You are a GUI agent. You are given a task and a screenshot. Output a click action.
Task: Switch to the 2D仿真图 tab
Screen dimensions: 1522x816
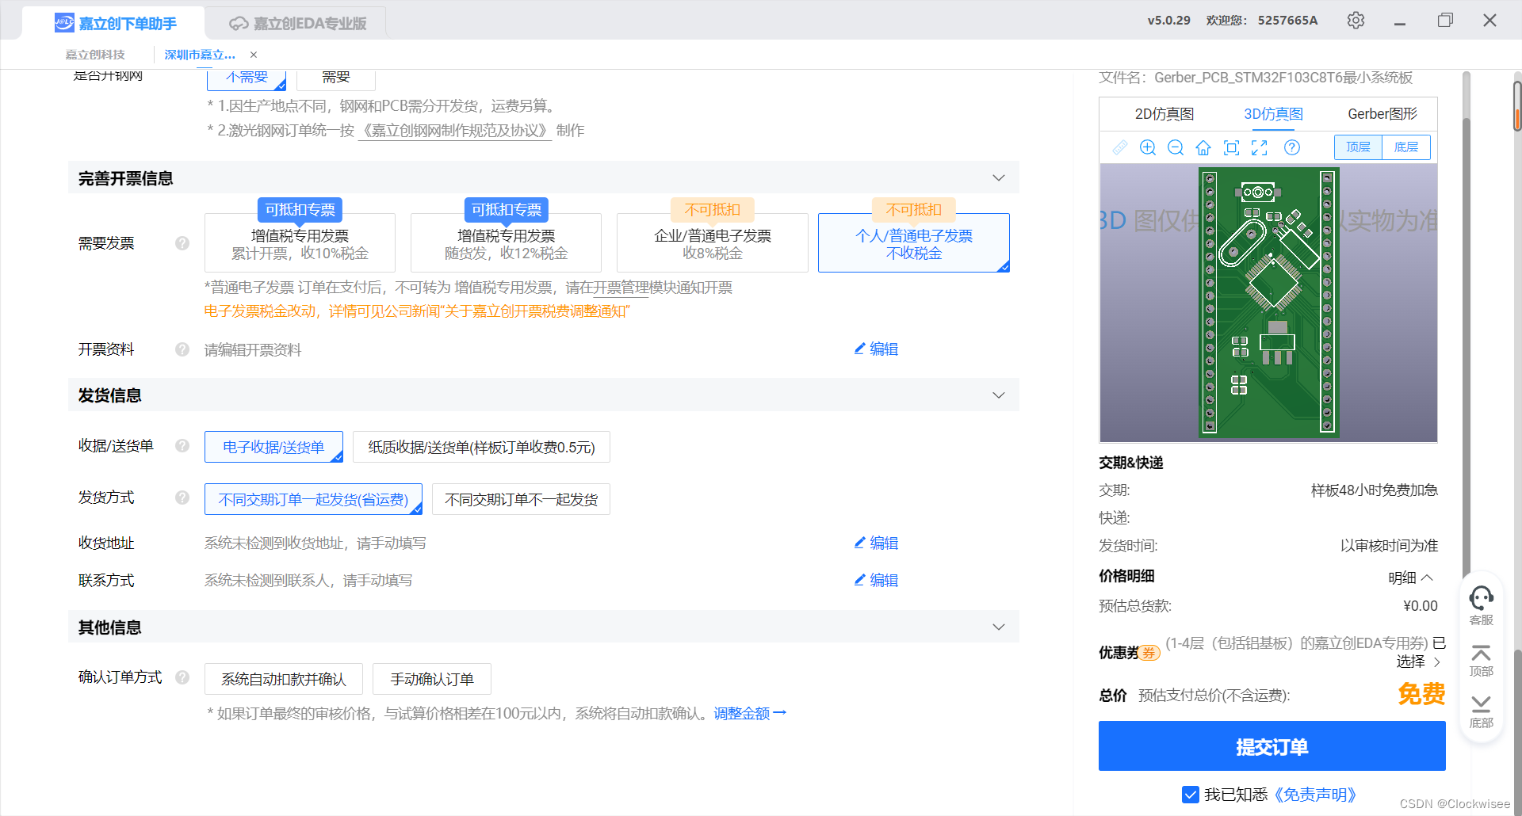click(1164, 114)
